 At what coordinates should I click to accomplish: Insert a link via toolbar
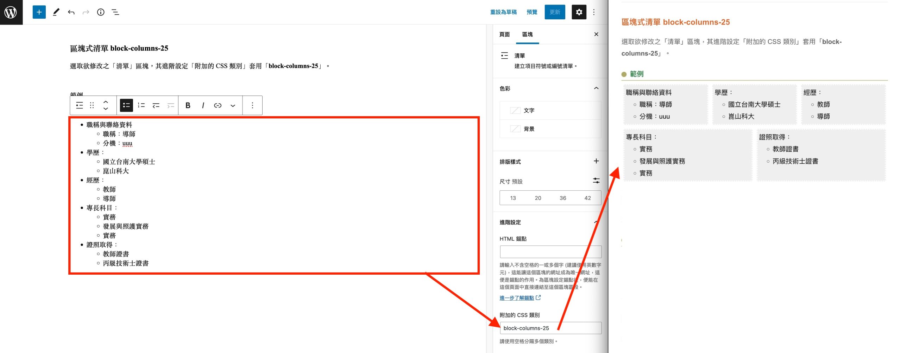218,105
